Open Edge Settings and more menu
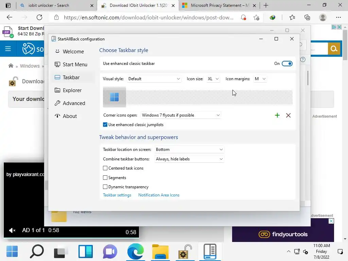 pos(338,17)
